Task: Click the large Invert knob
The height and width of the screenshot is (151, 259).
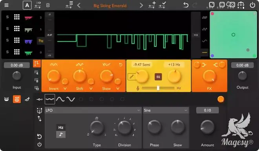Action: pos(54,76)
